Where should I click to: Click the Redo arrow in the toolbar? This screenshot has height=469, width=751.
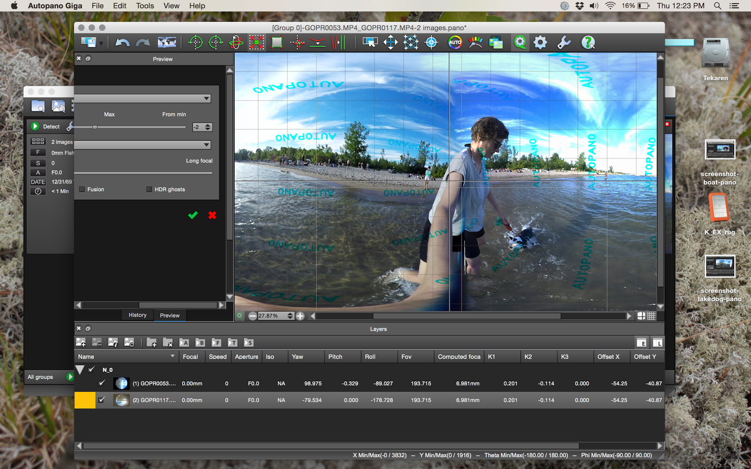coord(143,43)
